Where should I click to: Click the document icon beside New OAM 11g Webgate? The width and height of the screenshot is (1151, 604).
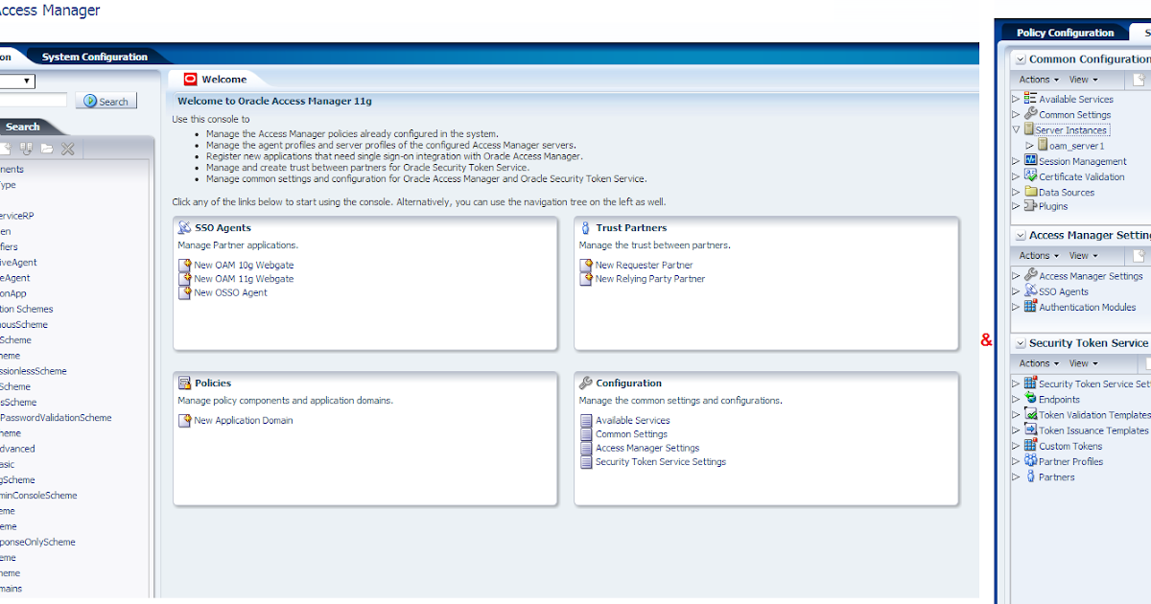pyautogui.click(x=185, y=279)
